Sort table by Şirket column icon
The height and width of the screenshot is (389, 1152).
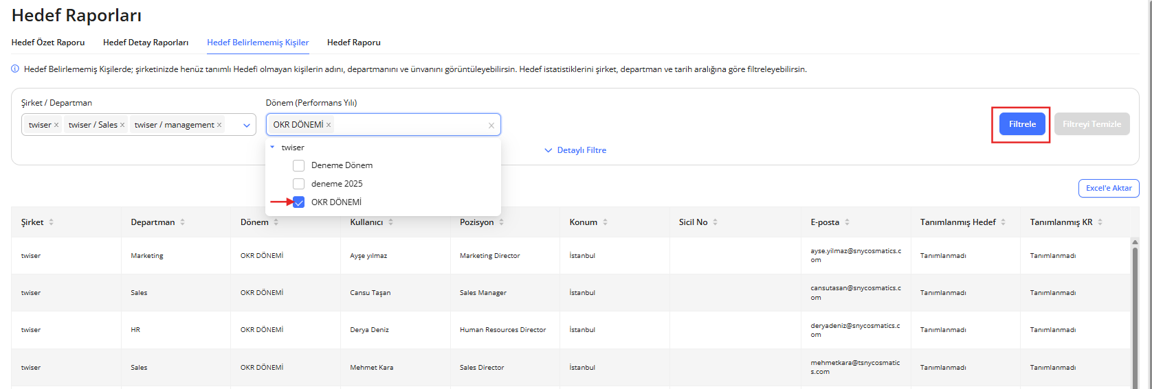click(x=52, y=222)
